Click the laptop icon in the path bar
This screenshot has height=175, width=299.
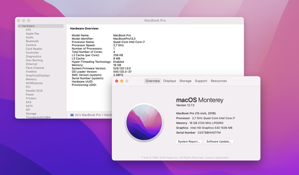72,115
